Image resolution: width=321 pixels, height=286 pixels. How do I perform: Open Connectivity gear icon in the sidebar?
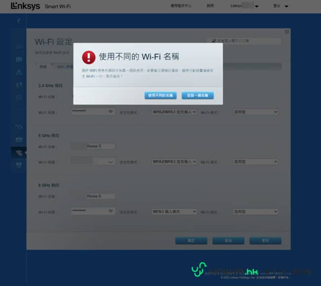(x=19, y=127)
